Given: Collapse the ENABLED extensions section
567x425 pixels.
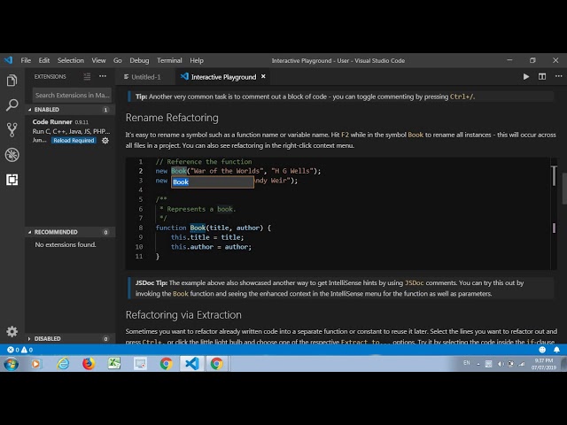Looking at the screenshot, I should coord(68,110).
